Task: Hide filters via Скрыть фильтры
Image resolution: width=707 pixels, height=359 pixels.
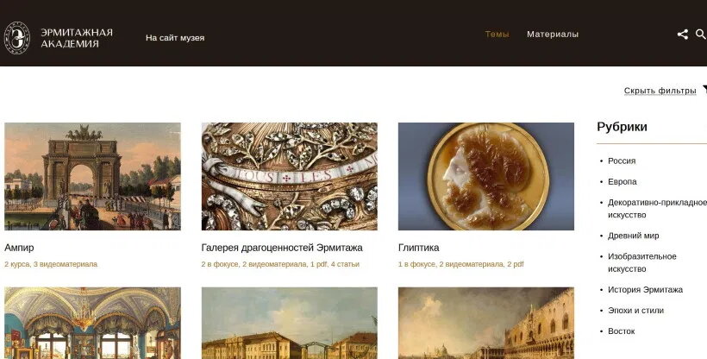Action: point(660,91)
